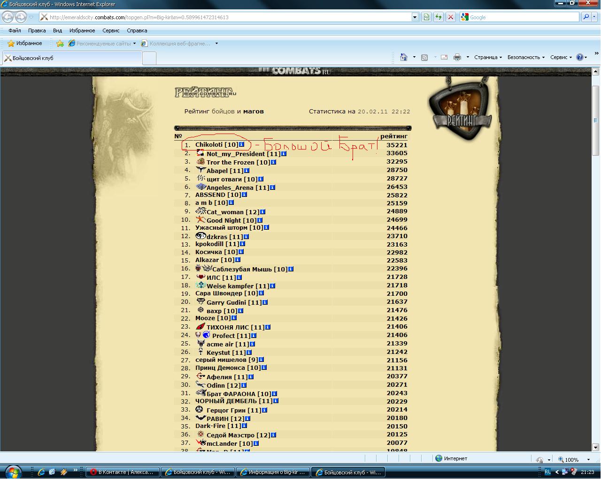Open the Справка menu

[x=137, y=30]
